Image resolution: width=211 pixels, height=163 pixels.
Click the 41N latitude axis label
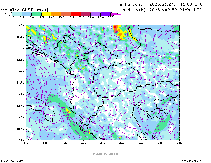click(22, 94)
